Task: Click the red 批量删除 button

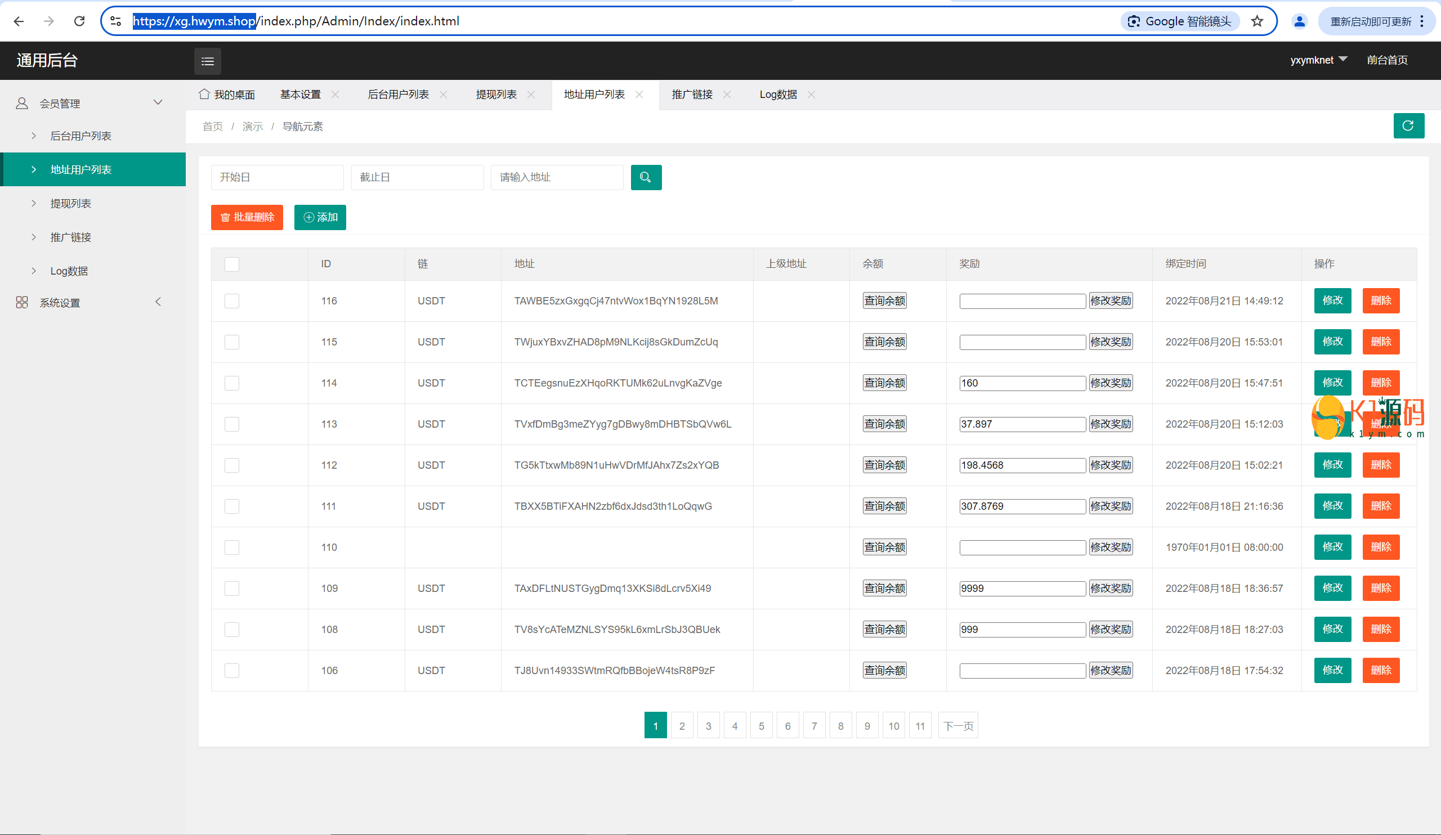Action: pos(247,217)
